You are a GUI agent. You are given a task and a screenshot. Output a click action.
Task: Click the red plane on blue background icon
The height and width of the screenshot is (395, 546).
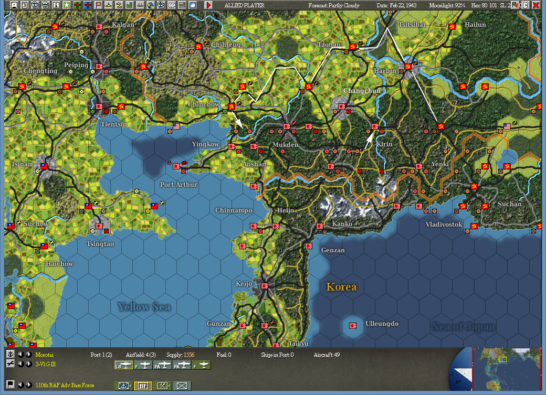click(88, 5)
